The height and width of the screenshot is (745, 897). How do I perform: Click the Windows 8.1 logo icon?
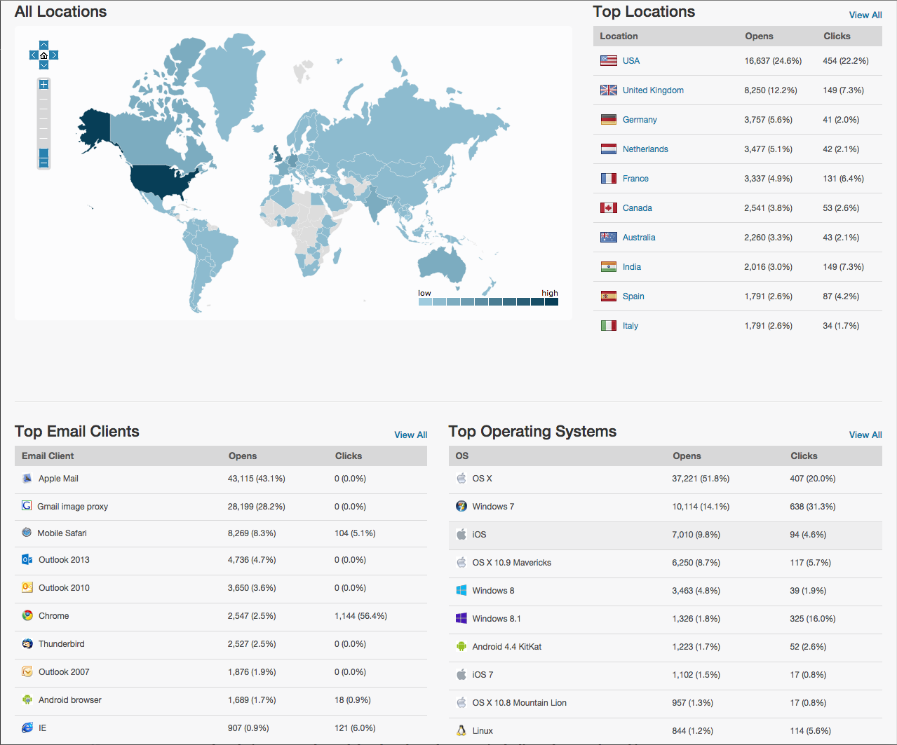pos(461,618)
